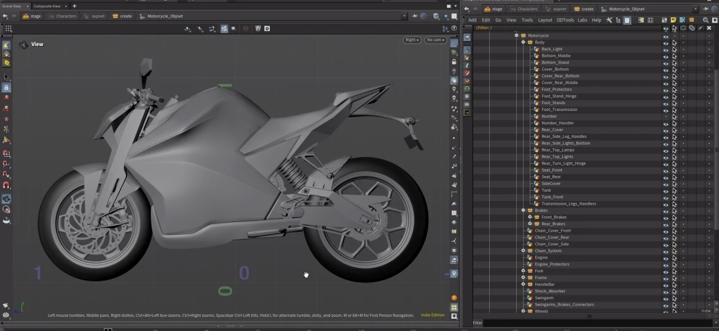Screen dimensions: 719x331
Task: Toggle selectable arrow flag for SideCover
Action: [x=675, y=183]
